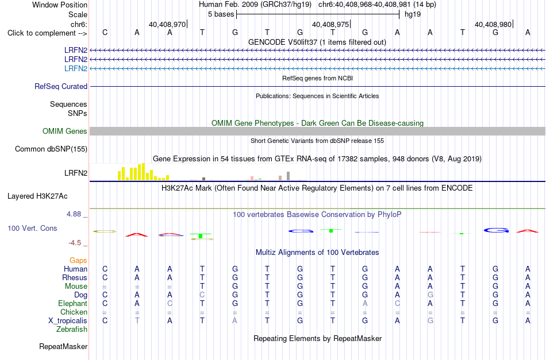Screen dimensions: 546x360
Task: Click the 'Sequences' track label
Action: pos(68,104)
